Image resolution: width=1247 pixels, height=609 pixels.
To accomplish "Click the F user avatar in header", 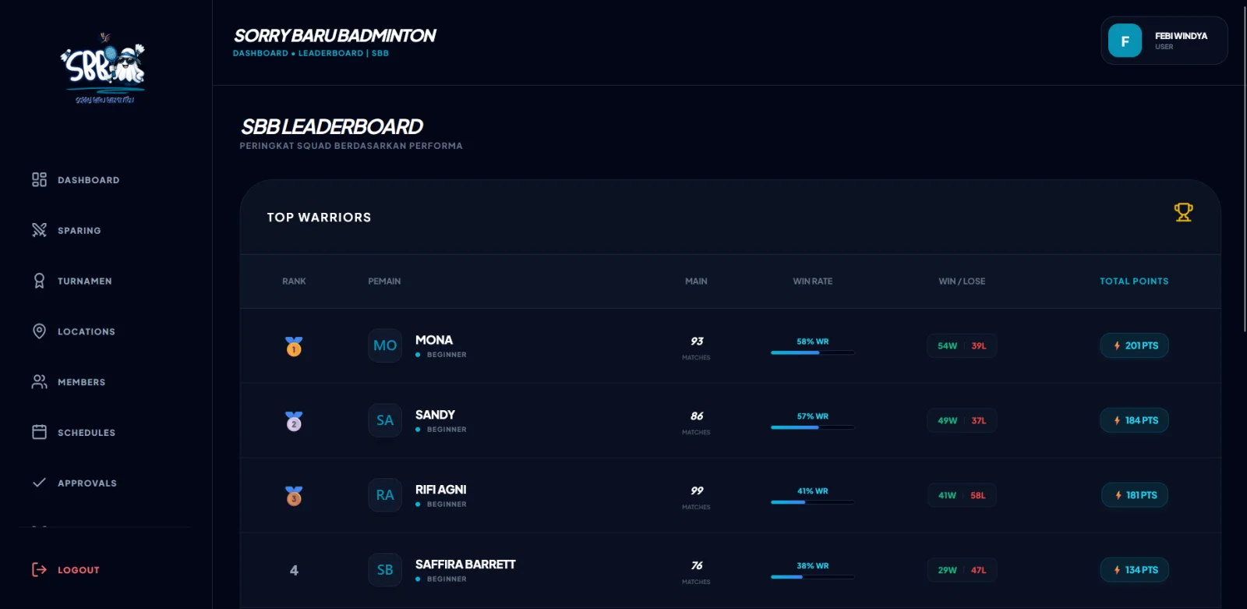I will point(1125,41).
